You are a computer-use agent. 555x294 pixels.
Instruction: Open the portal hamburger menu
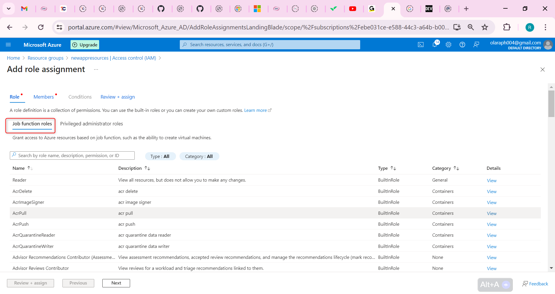(x=8, y=44)
